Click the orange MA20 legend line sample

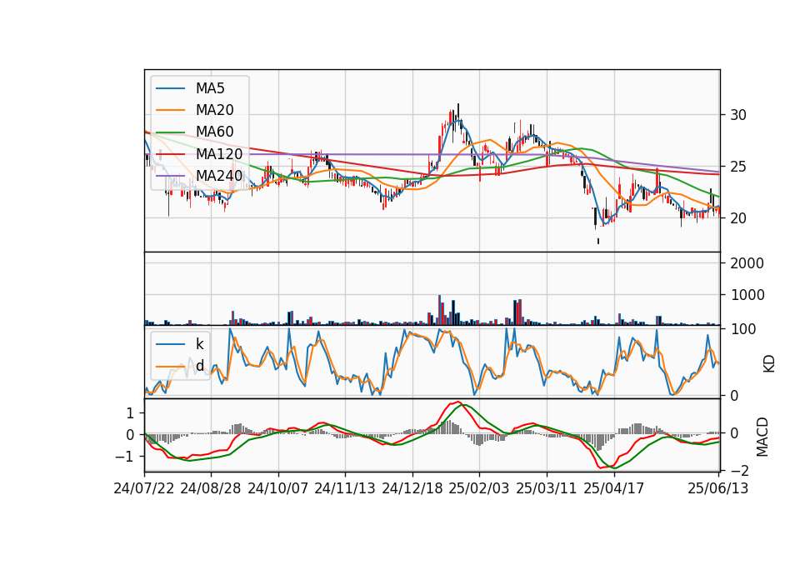(170, 110)
